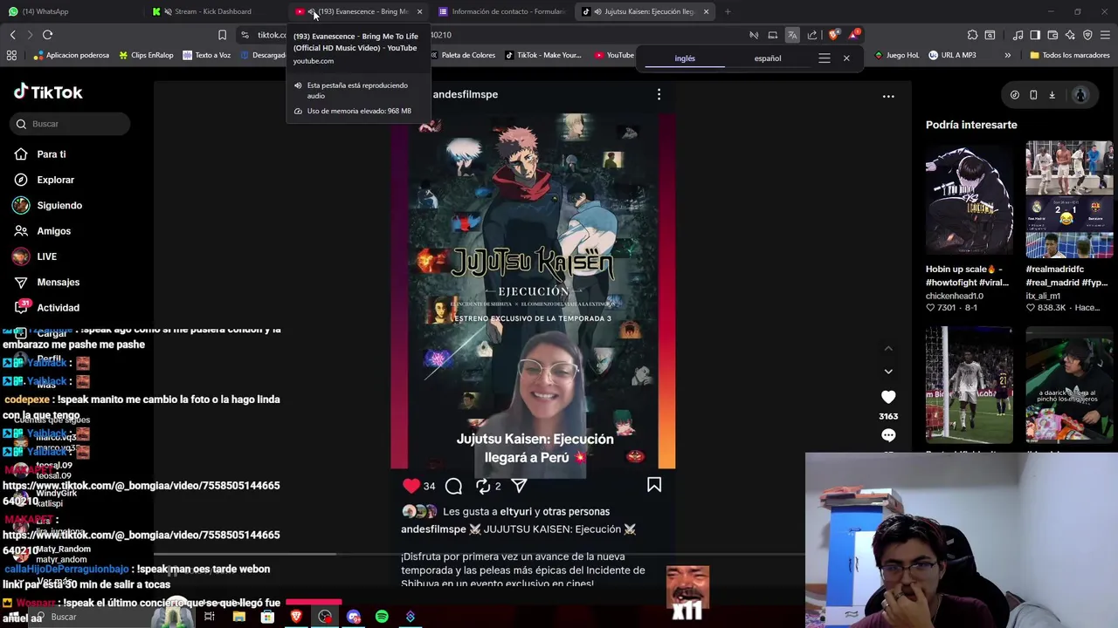Open the browser translate icon
The height and width of the screenshot is (628, 1118).
tap(792, 35)
